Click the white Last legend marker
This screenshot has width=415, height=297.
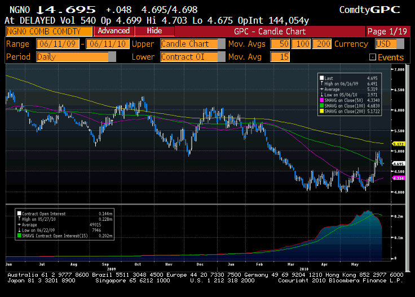(x=321, y=78)
